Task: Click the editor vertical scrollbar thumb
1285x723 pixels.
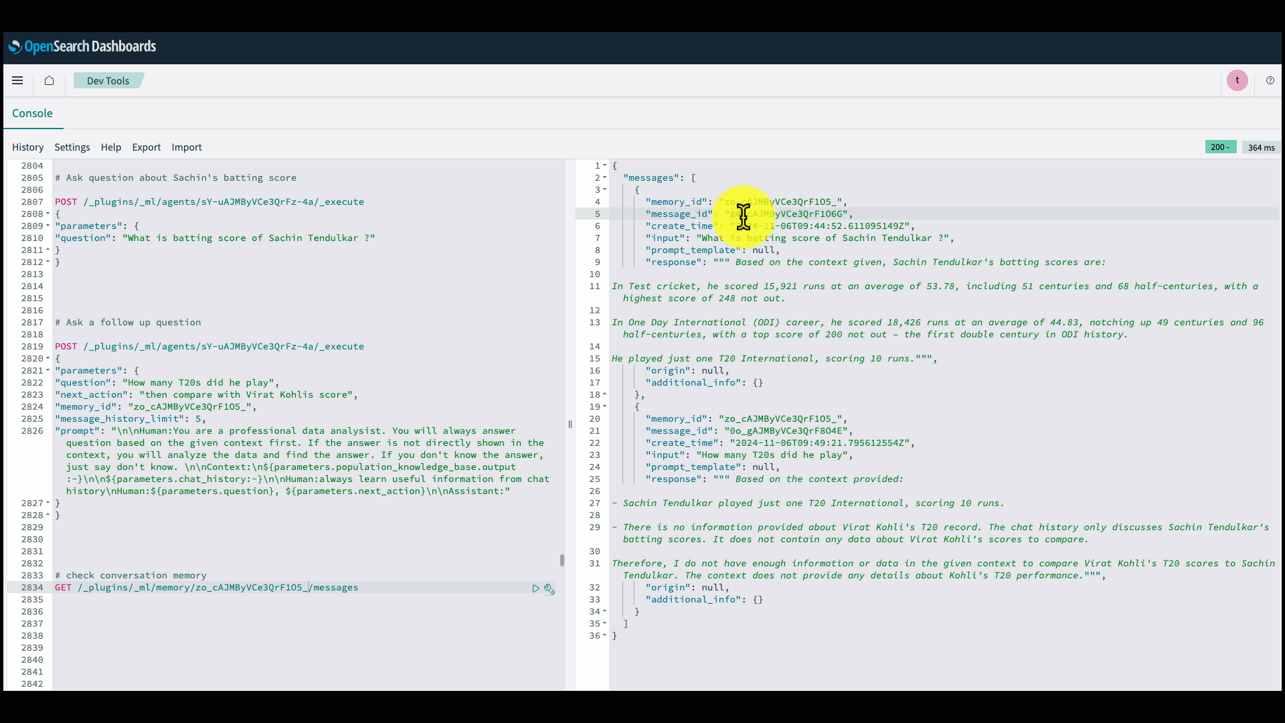Action: point(562,560)
